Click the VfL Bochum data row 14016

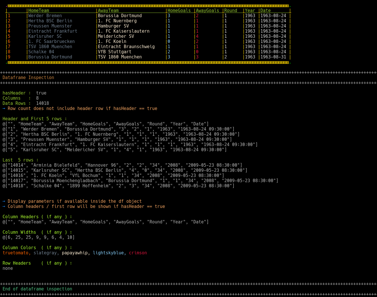pos(113,176)
